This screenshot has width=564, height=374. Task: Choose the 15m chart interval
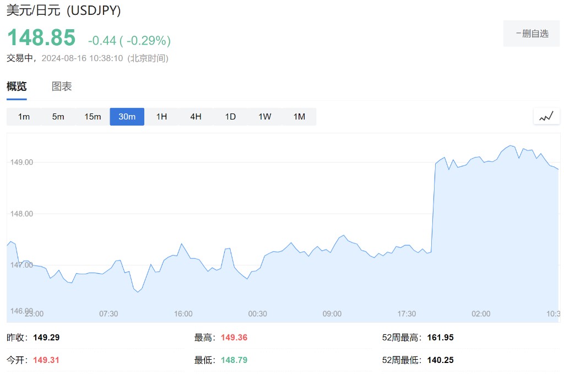point(93,117)
